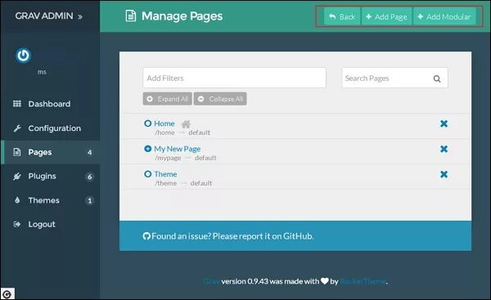Click the heart icon in the footer
Viewport: 491px width, 300px height.
325,281
